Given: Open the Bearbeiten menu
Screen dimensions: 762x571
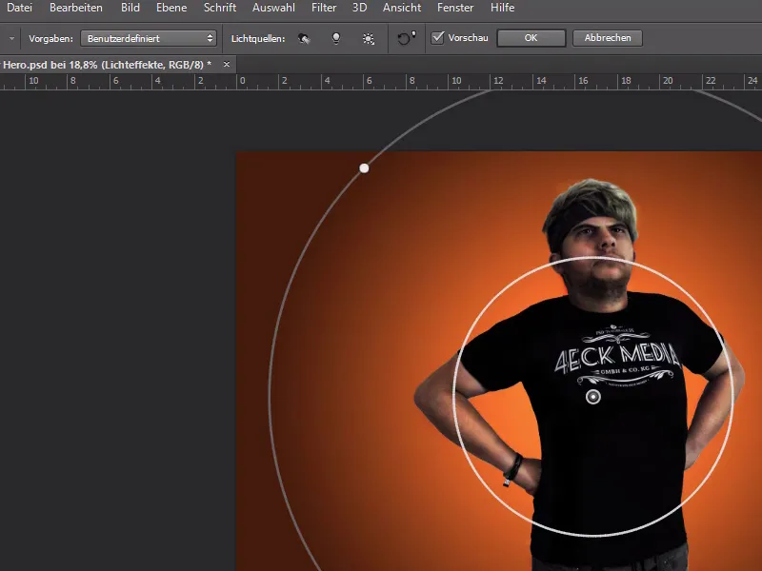Looking at the screenshot, I should (x=76, y=8).
